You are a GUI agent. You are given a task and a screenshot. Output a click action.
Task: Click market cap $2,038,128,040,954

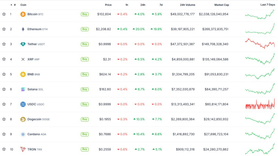pos(214,14)
